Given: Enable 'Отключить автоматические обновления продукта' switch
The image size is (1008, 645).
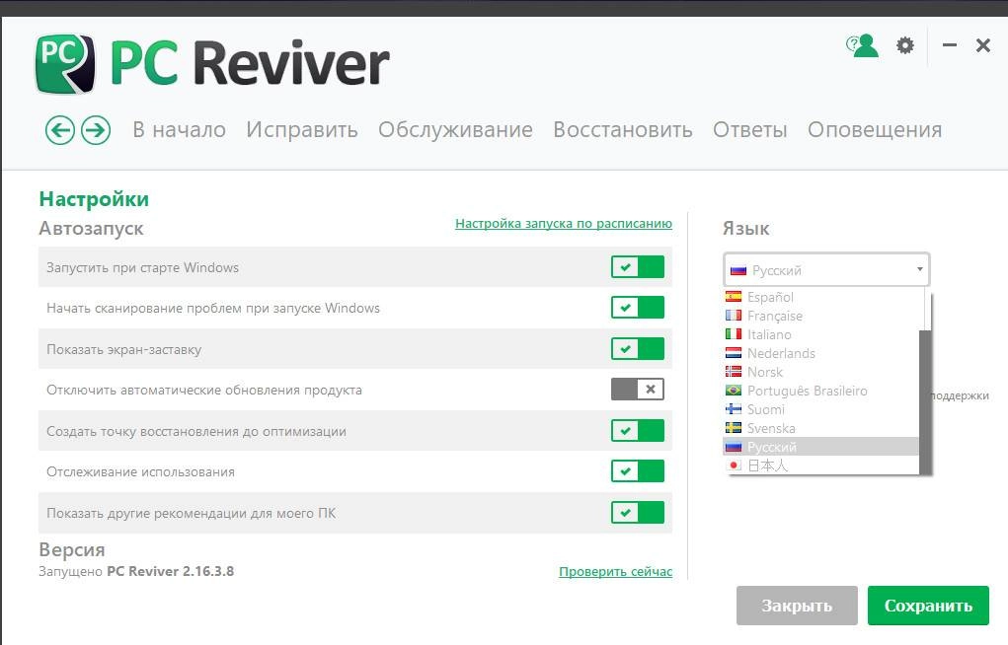Looking at the screenshot, I should coord(638,389).
